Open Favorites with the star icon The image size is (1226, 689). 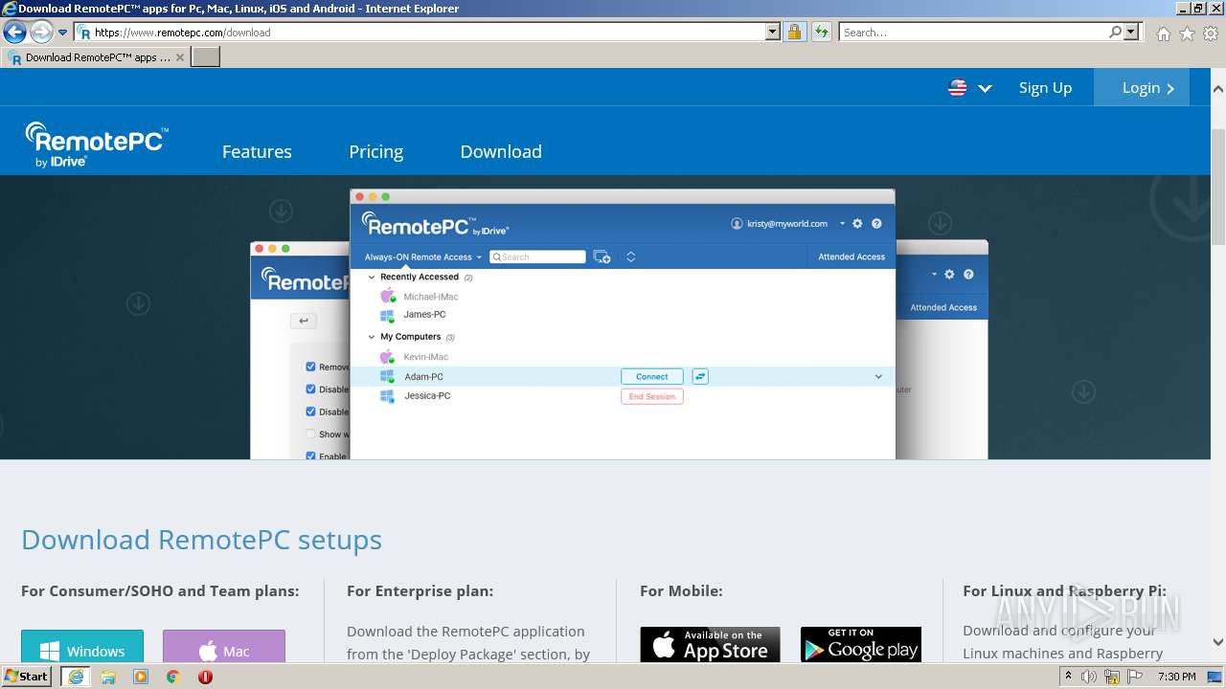1187,33
